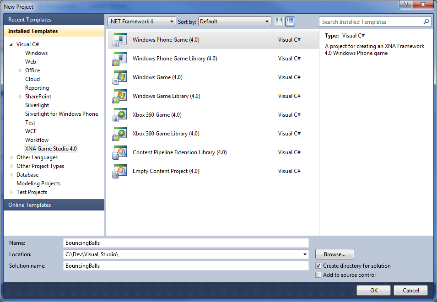
Task: Click the Browse... button
Action: click(x=334, y=254)
